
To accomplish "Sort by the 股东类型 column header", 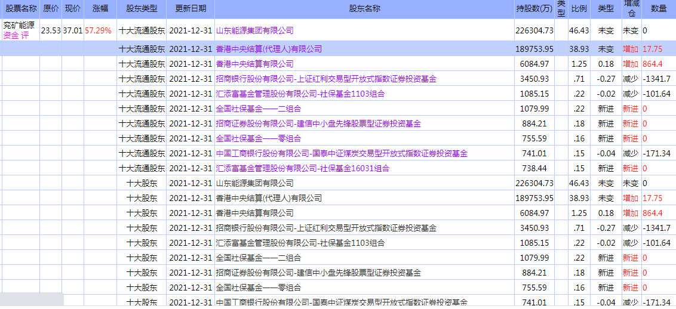I will click(142, 8).
